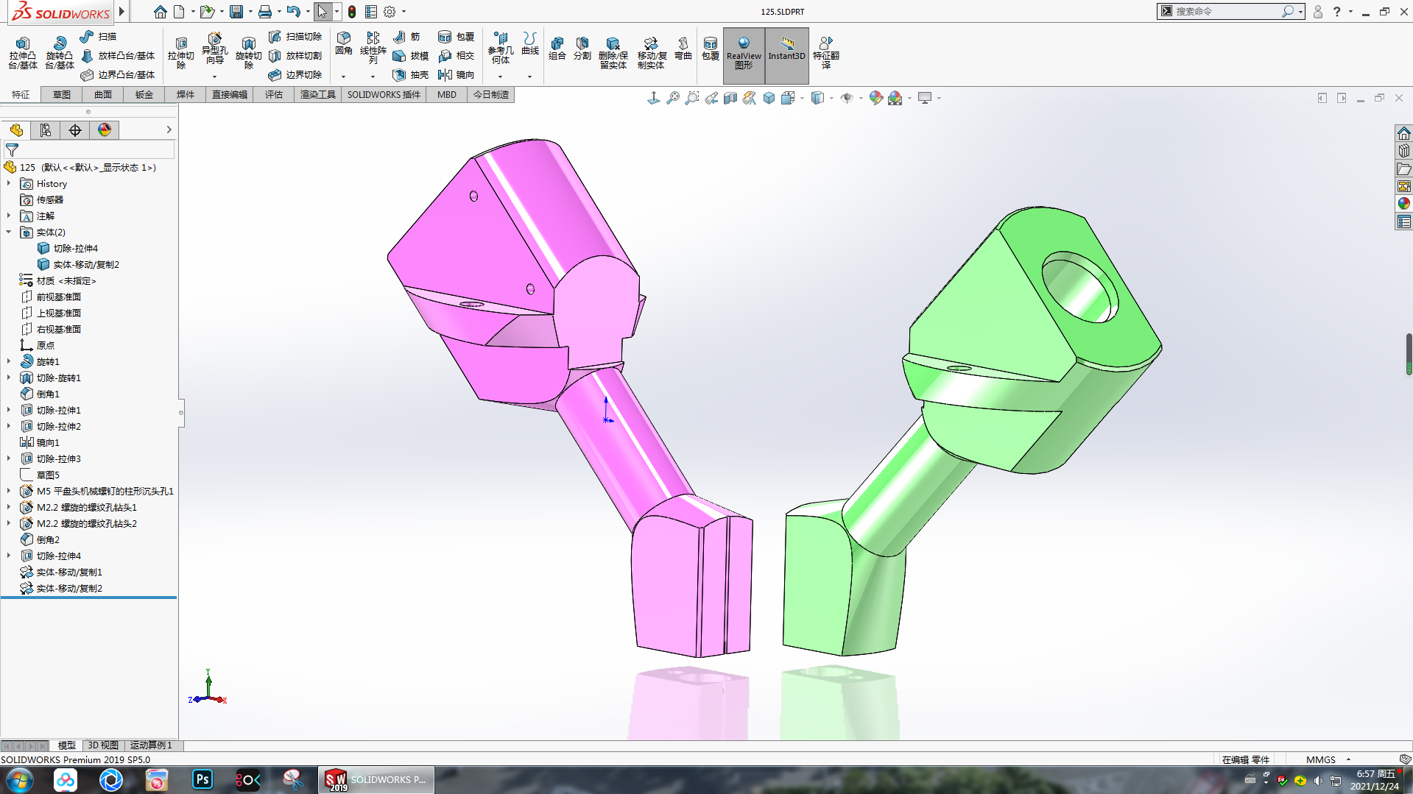Click the Split (分割) tool
1413x794 pixels.
(582, 49)
